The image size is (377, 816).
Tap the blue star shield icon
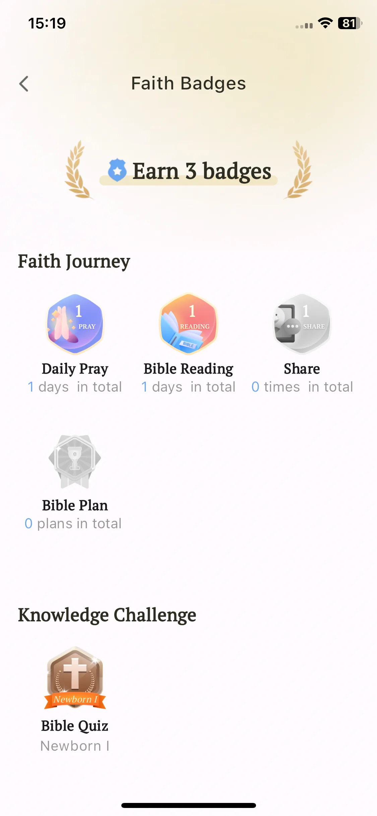pos(117,170)
